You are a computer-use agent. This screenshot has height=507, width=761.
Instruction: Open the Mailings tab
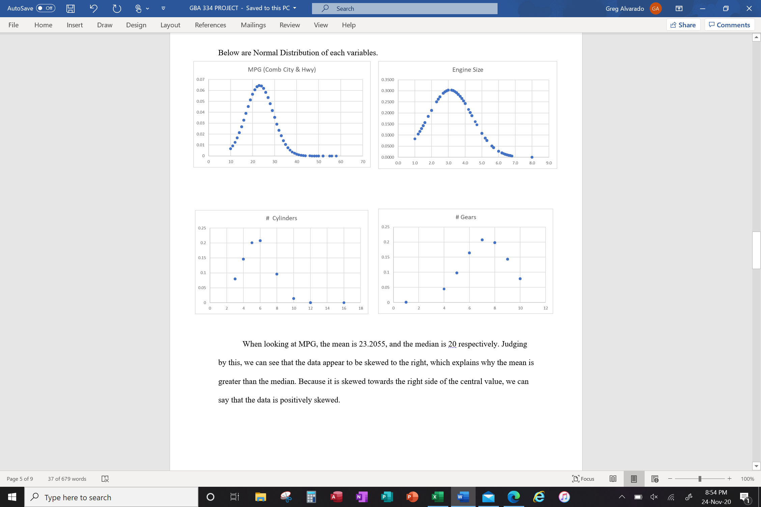point(253,25)
